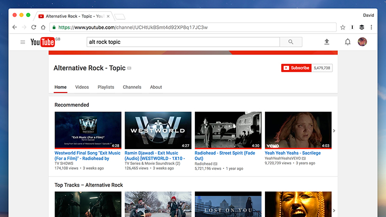Open 'Radiohead - Street Spirit (Fade Out)' title
386x217 pixels.
(225, 156)
